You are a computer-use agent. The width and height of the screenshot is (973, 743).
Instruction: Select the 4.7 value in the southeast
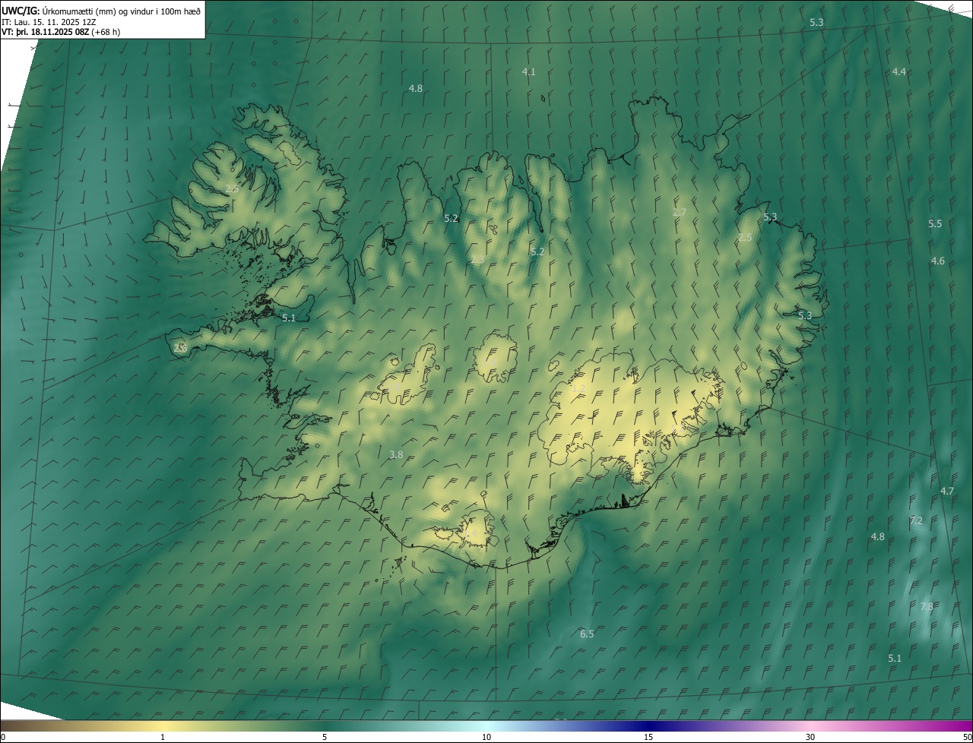947,492
